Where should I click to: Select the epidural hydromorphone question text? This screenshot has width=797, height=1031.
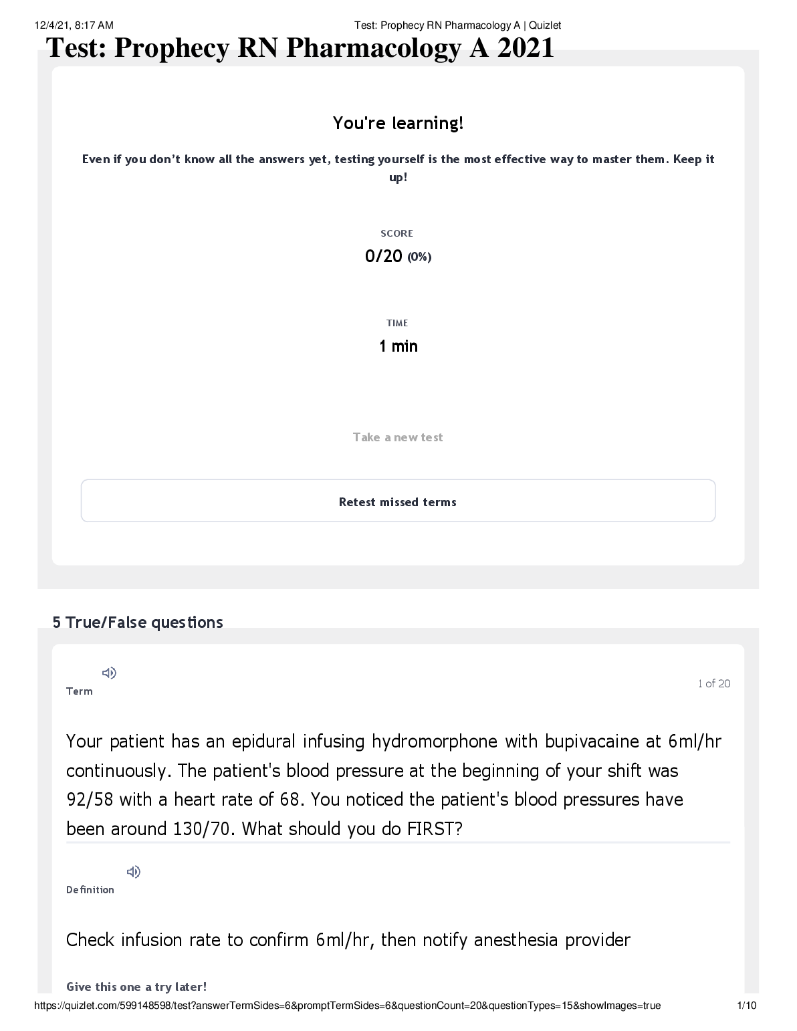click(x=394, y=785)
